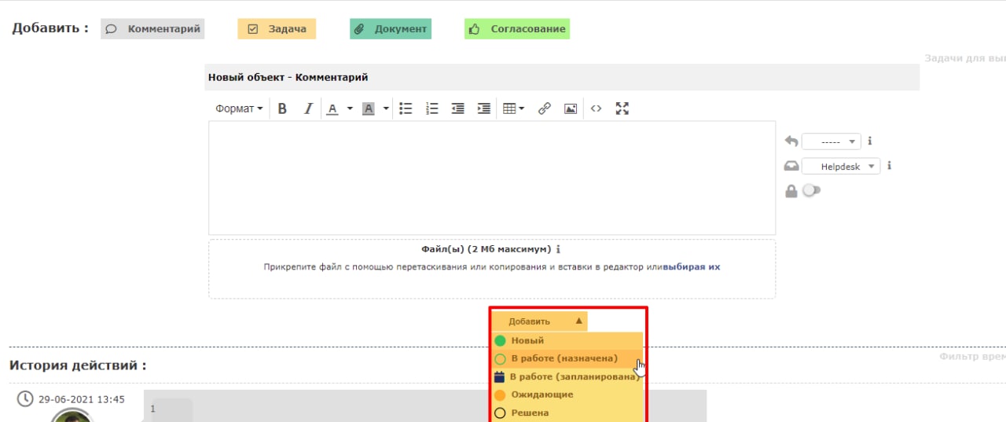Open the text color dropdown arrow

tap(350, 109)
